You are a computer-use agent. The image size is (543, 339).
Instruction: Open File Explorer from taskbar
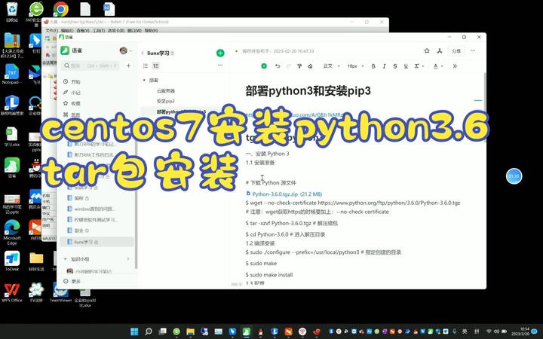point(191,331)
